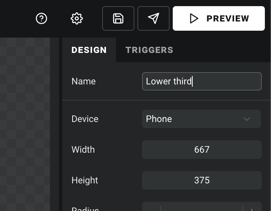Click the Width field showing 667
The image size is (271, 211).
(x=202, y=150)
